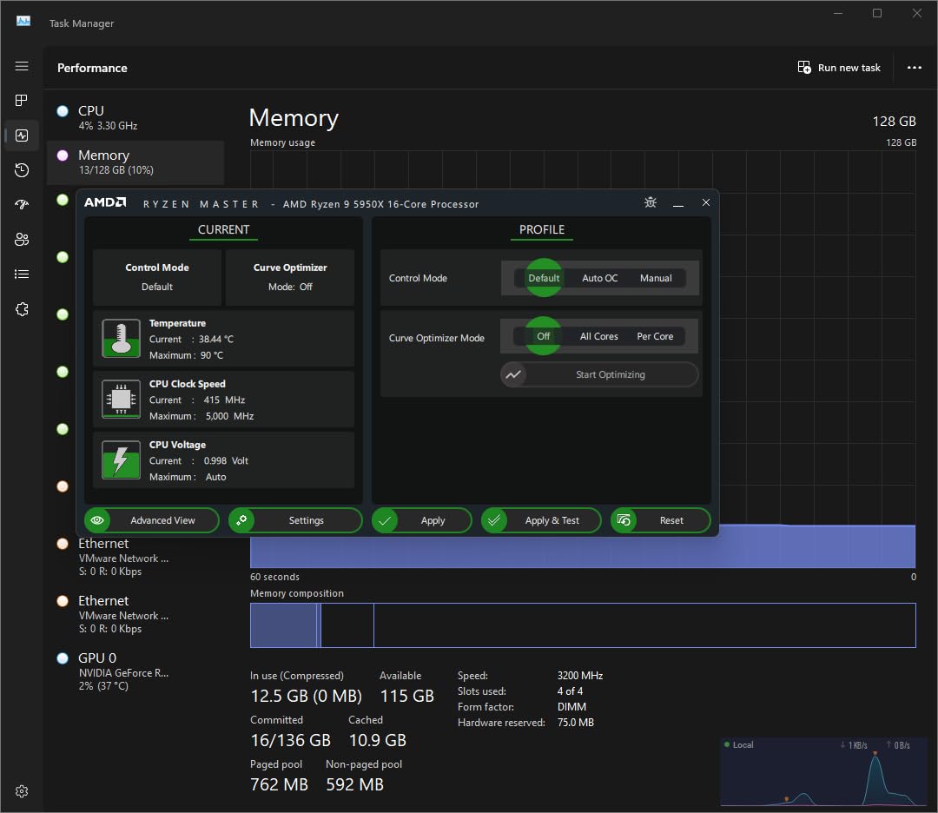Screen dimensions: 938x813
Task: Click Run new task
Action: point(839,68)
